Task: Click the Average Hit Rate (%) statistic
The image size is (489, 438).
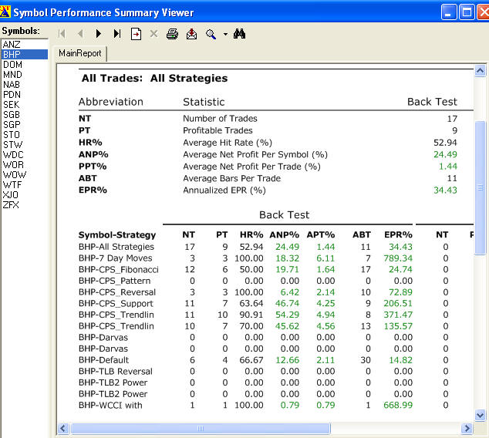Action: [228, 143]
